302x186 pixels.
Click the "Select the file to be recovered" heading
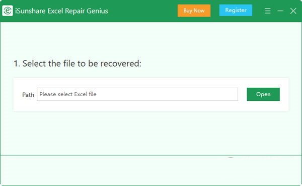pyautogui.click(x=78, y=64)
